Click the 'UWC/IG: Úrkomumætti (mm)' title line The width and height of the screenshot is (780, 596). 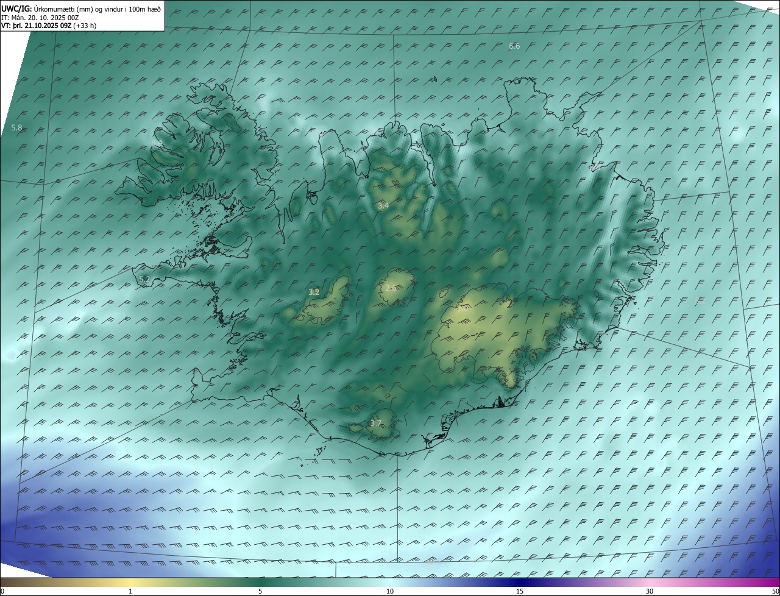click(81, 9)
